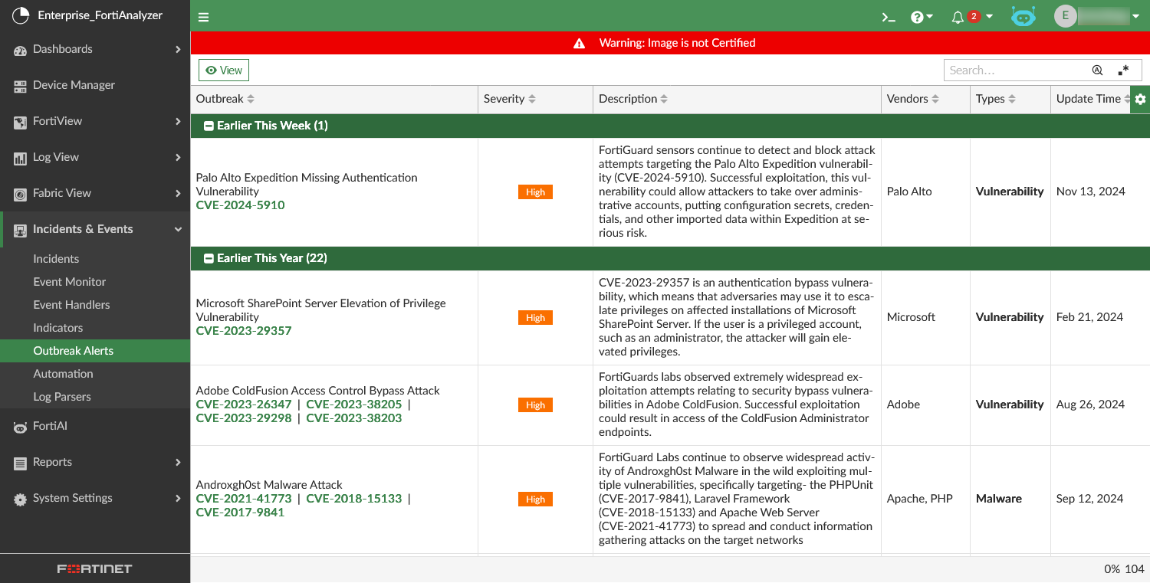The width and height of the screenshot is (1150, 583).
Task: Open the user account avatar menu
Action: (x=1097, y=16)
